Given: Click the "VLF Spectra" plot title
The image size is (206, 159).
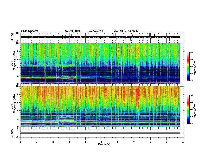Looking at the screenshot, I should [29, 31].
